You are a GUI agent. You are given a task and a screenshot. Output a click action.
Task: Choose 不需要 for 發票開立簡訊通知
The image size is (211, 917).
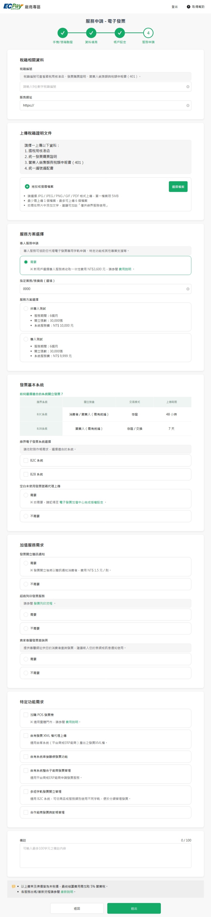(26, 584)
